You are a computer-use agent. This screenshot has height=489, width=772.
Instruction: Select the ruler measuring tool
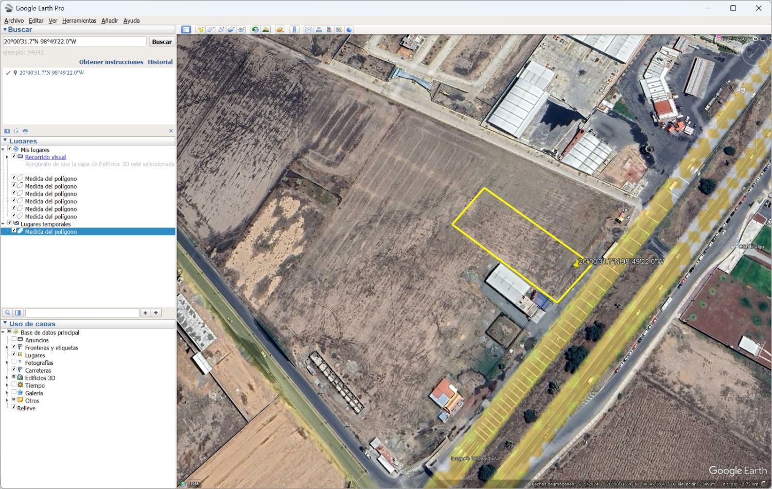295,30
